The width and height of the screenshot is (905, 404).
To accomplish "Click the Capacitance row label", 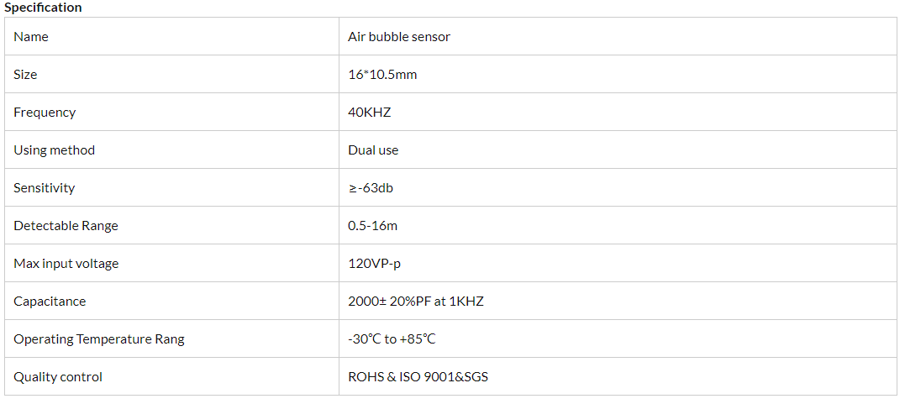I will (50, 302).
